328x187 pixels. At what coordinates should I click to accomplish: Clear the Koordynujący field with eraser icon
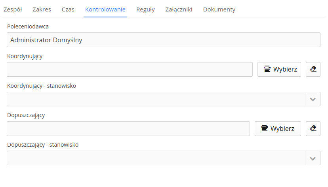coord(313,69)
